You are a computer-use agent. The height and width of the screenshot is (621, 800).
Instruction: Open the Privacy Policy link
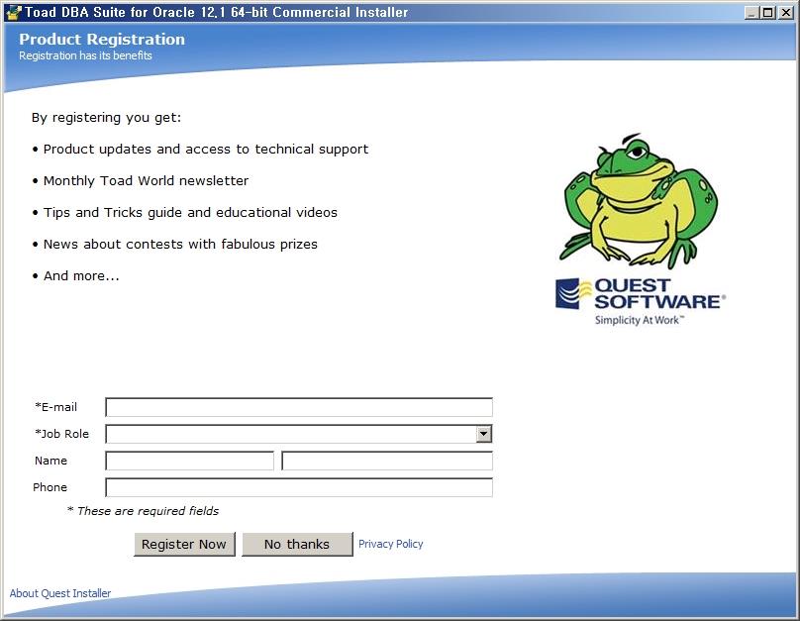(390, 544)
